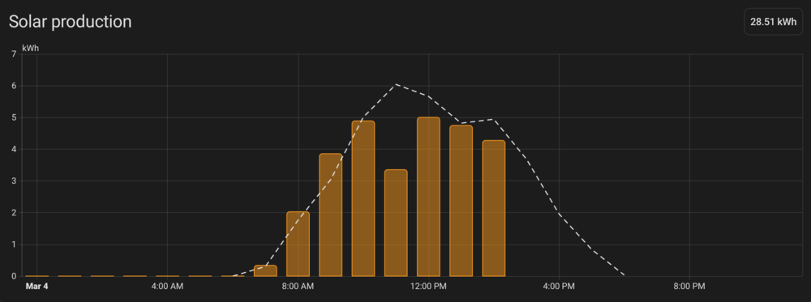Select the 7 AM solar production bar
The height and width of the screenshot is (302, 811).
265,271
